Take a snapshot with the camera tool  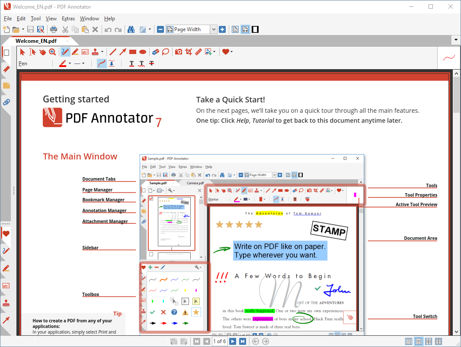tap(179, 52)
